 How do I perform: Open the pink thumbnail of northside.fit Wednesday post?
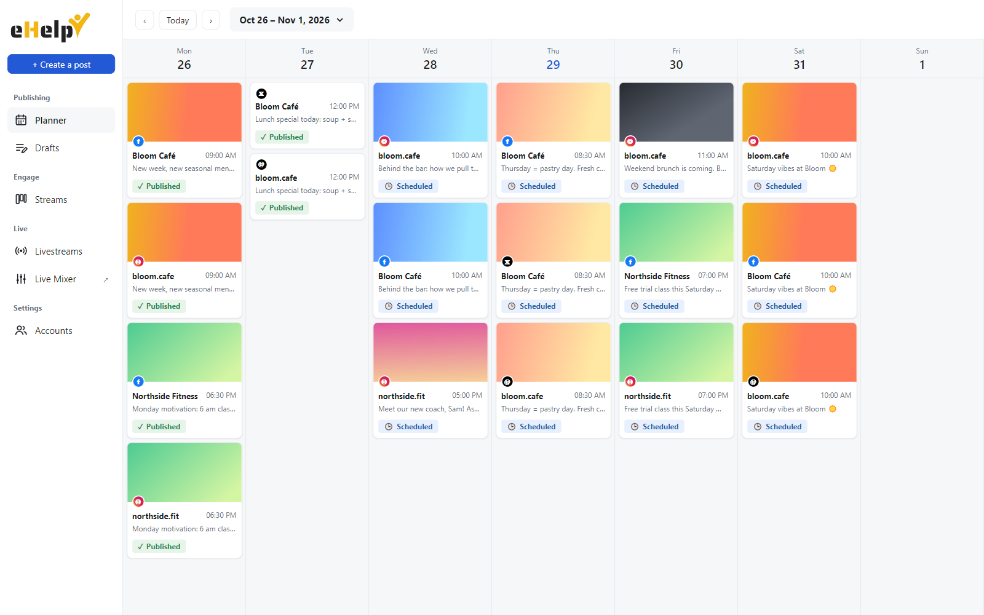point(430,352)
